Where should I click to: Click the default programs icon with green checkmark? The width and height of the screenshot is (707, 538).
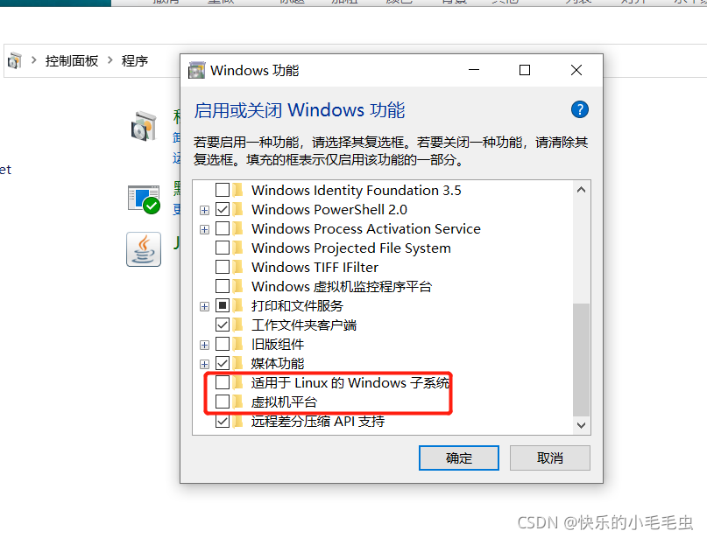click(x=145, y=199)
